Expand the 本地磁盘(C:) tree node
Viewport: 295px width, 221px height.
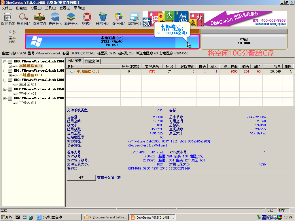(10, 66)
